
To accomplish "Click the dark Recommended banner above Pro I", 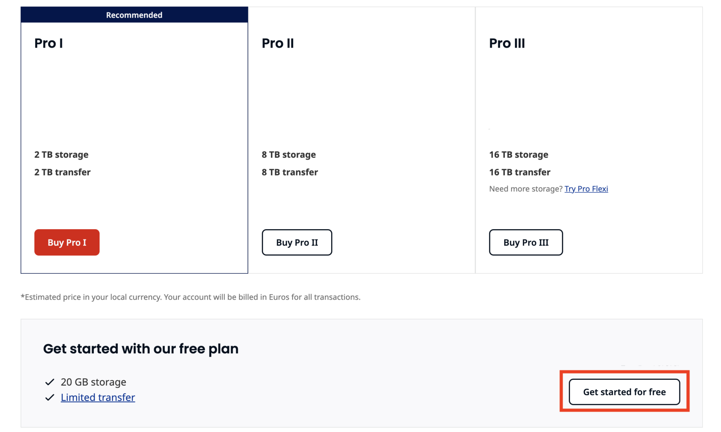I will pyautogui.click(x=134, y=15).
